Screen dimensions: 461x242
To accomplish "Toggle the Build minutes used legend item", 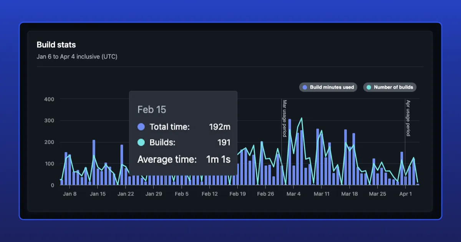I will point(328,87).
